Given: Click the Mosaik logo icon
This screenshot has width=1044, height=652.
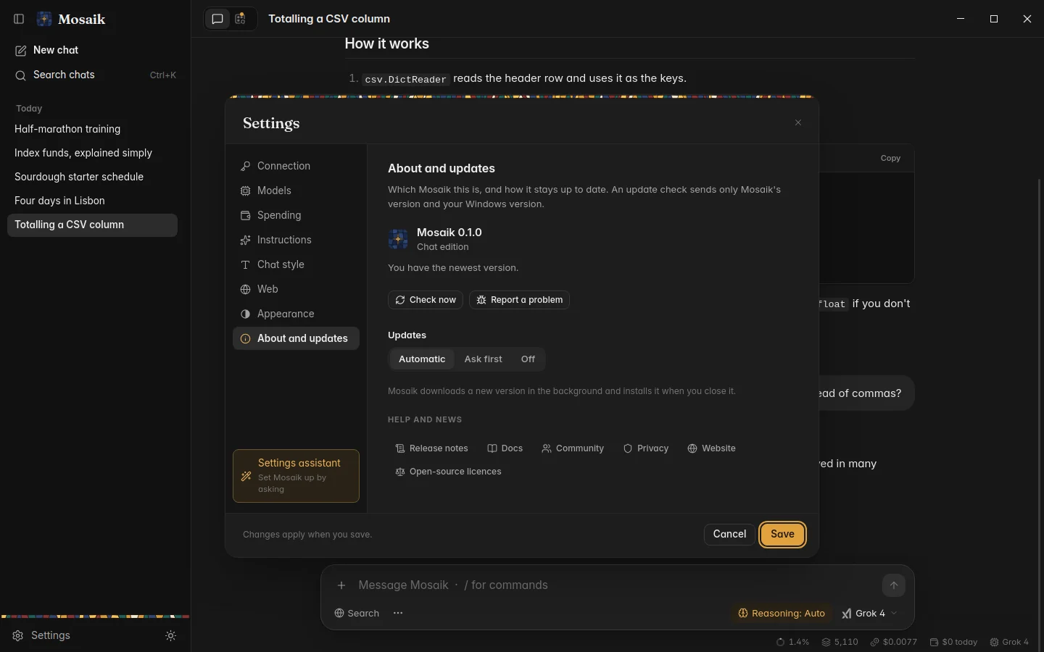Looking at the screenshot, I should 44,19.
